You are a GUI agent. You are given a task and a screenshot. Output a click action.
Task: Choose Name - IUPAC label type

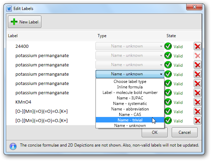(x=130, y=98)
